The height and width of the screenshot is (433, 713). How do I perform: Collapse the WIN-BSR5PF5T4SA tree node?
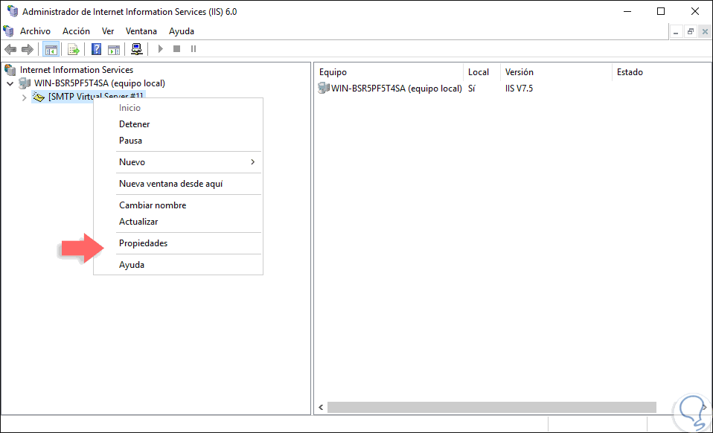10,83
